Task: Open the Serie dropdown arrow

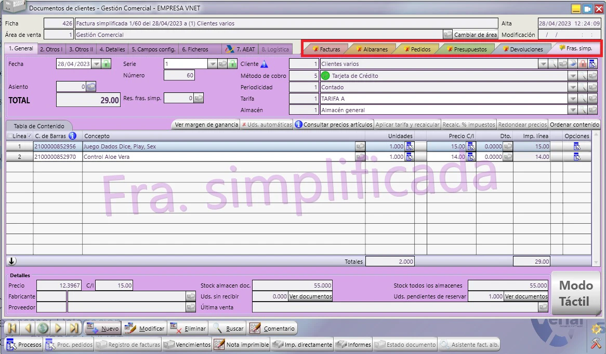Action: pyautogui.click(x=212, y=64)
